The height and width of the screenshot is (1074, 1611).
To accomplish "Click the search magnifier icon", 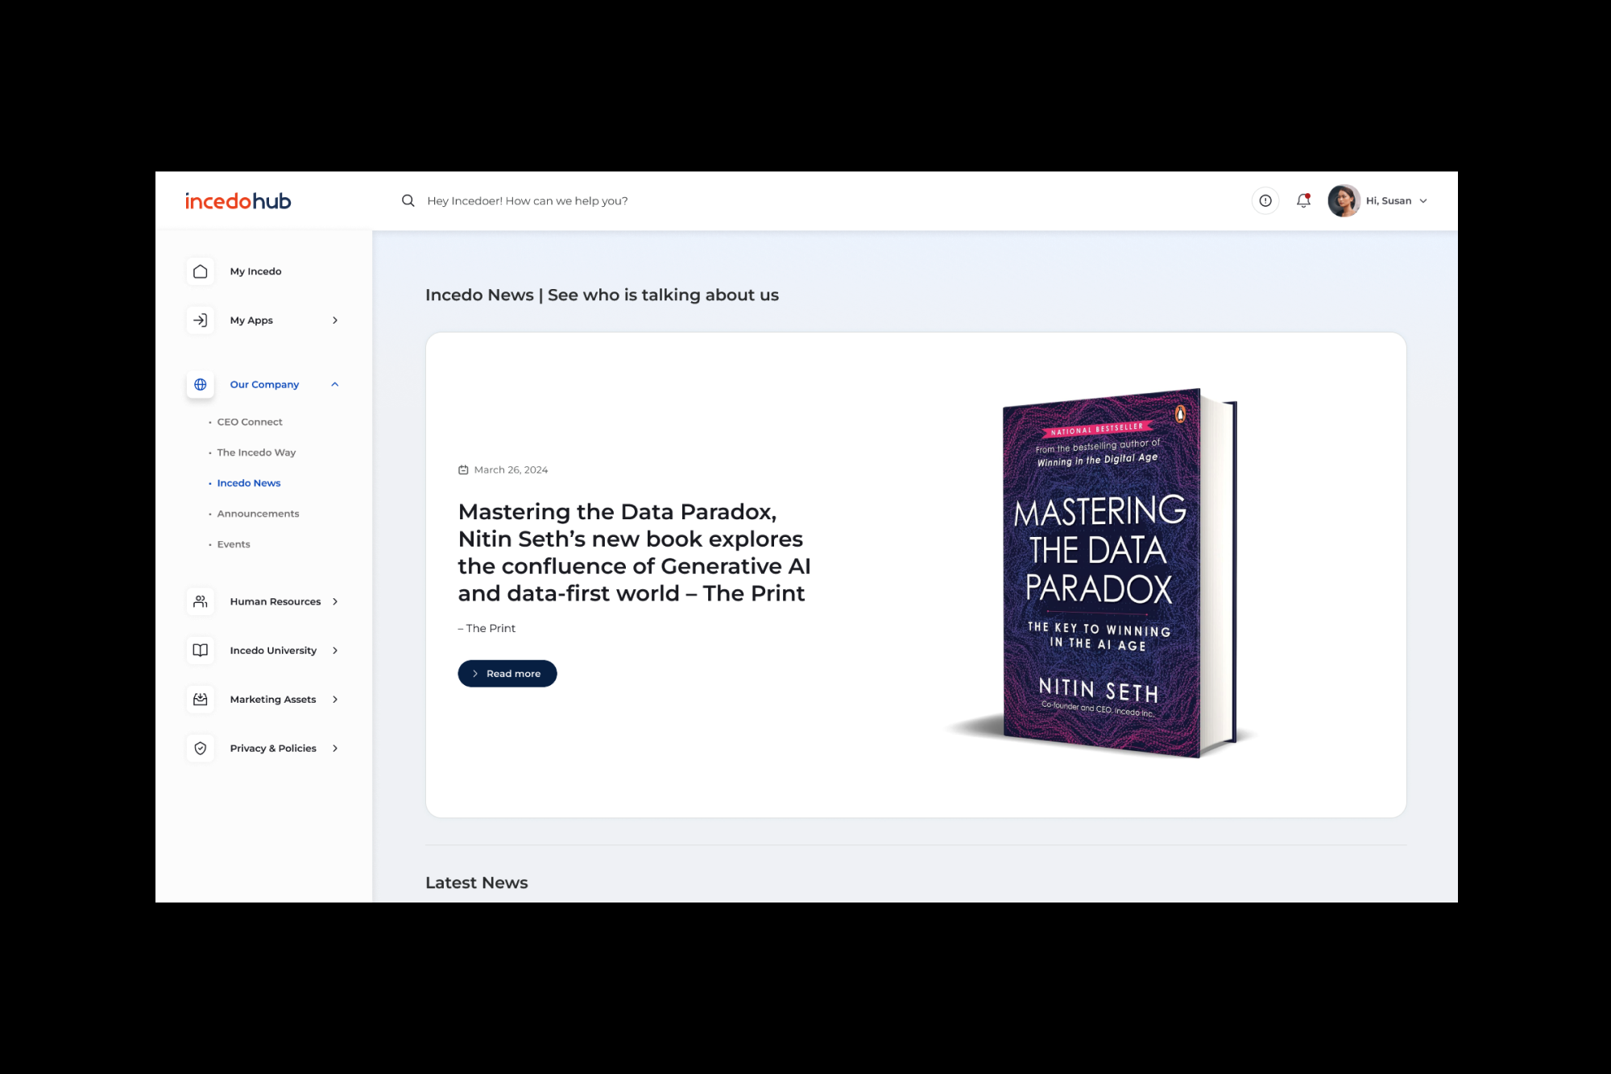I will pyautogui.click(x=408, y=200).
